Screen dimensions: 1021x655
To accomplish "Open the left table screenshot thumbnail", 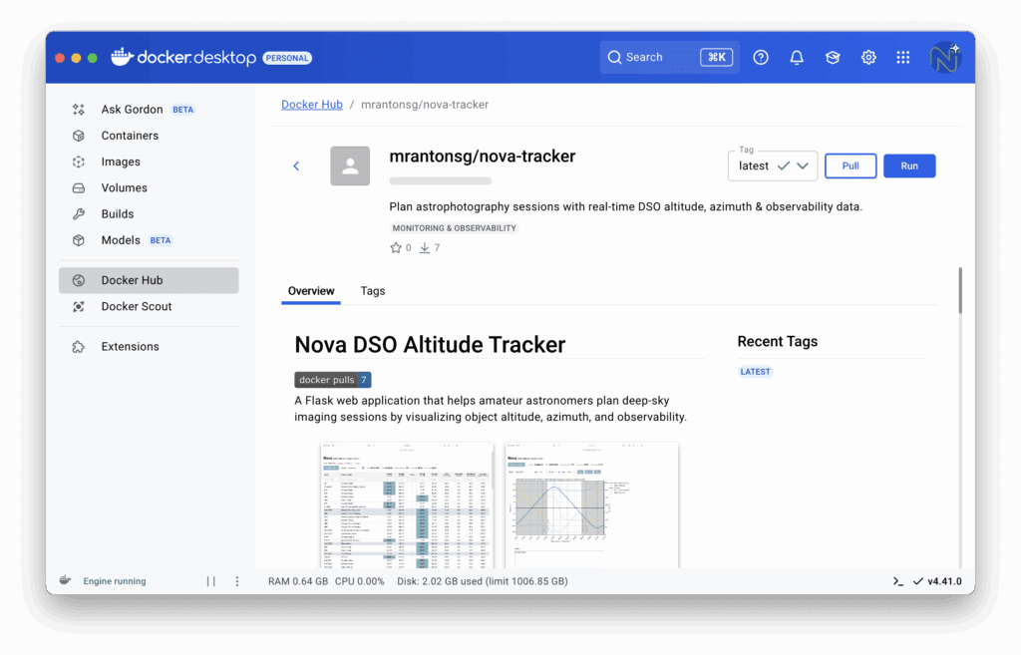I will click(407, 505).
